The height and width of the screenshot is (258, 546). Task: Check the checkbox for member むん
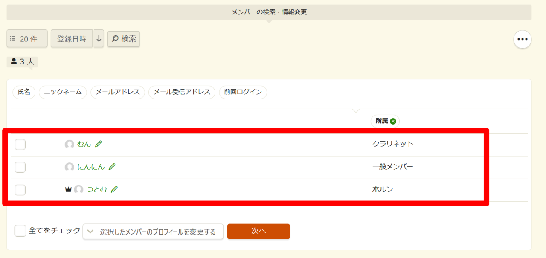(x=20, y=145)
